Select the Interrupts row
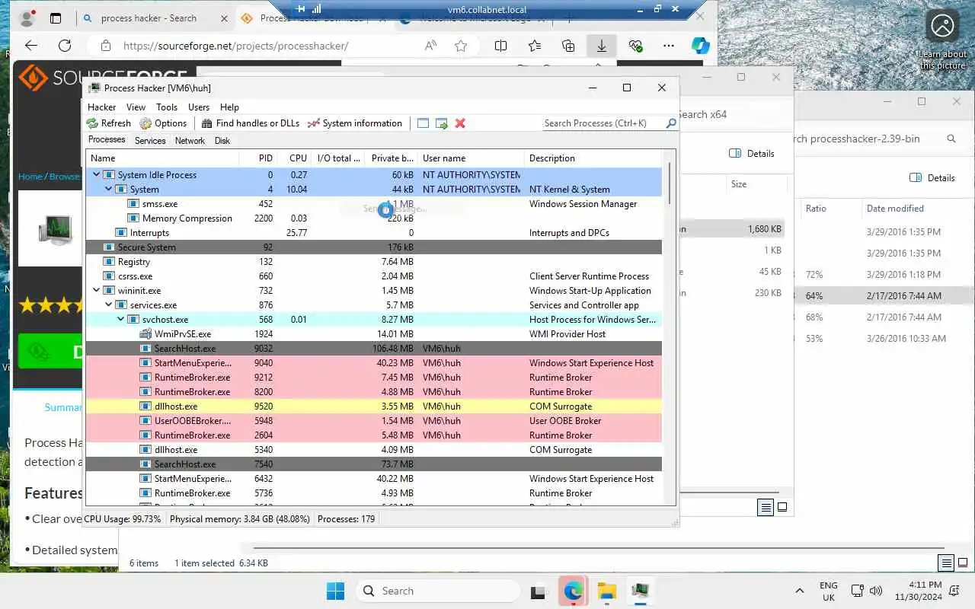975x609 pixels. coord(373,233)
